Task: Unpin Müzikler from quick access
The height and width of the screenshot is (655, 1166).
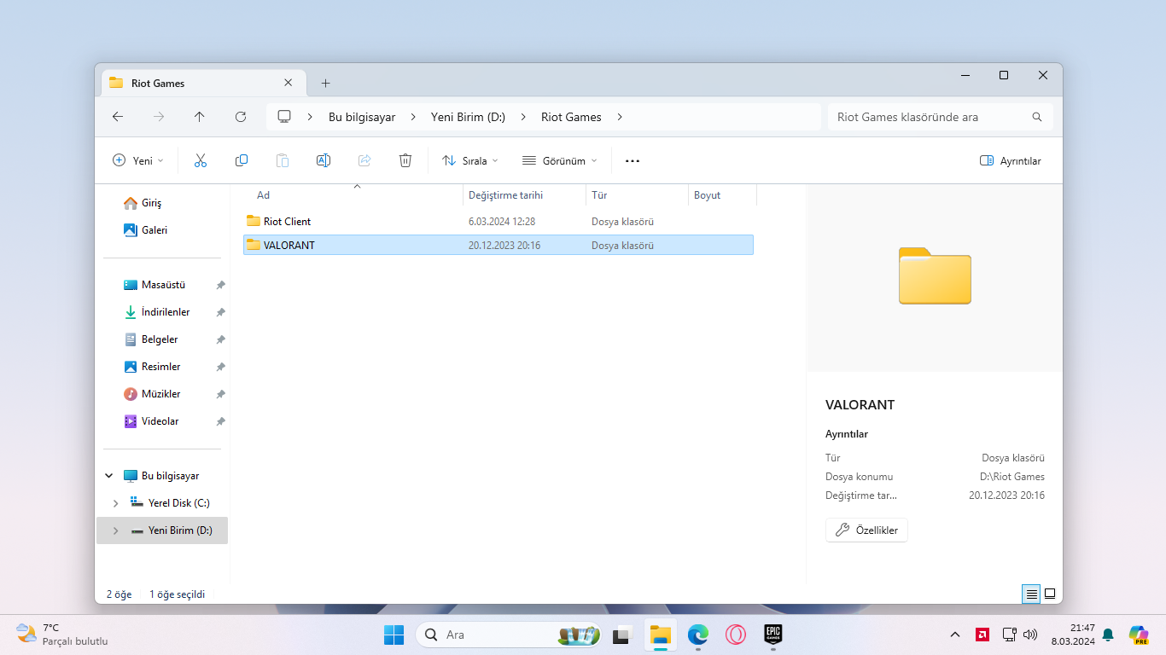Action: click(220, 394)
